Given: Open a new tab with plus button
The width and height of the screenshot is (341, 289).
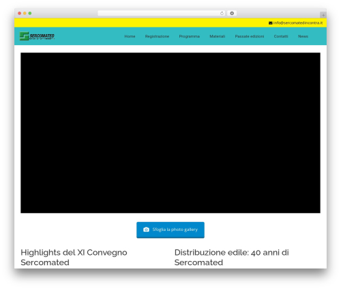Looking at the screenshot, I should (323, 15).
